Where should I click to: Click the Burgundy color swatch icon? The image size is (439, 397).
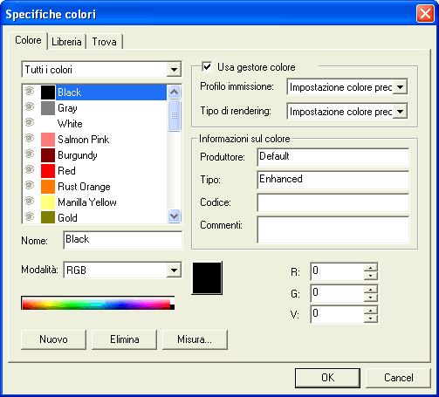(x=48, y=155)
